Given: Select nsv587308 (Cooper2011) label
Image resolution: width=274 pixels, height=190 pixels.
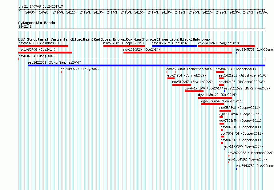Looking at the screenshot, I should click(x=240, y=108).
